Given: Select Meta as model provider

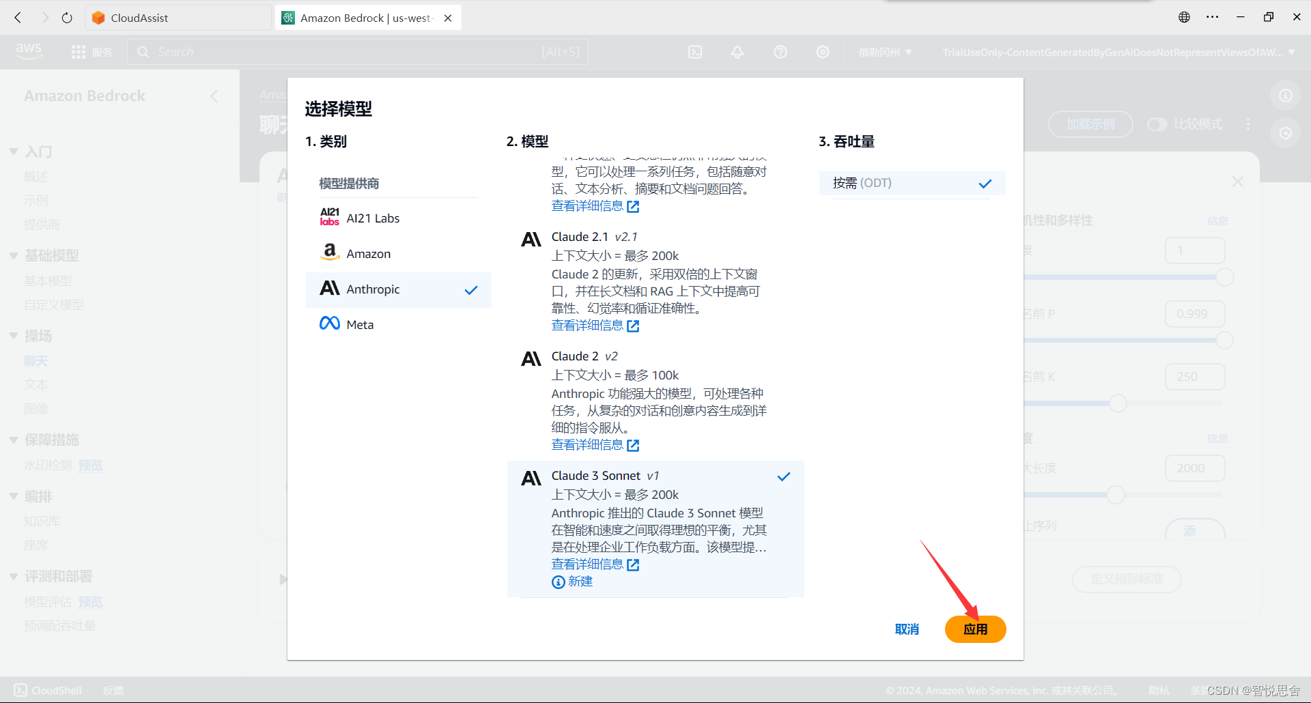Looking at the screenshot, I should (x=399, y=325).
